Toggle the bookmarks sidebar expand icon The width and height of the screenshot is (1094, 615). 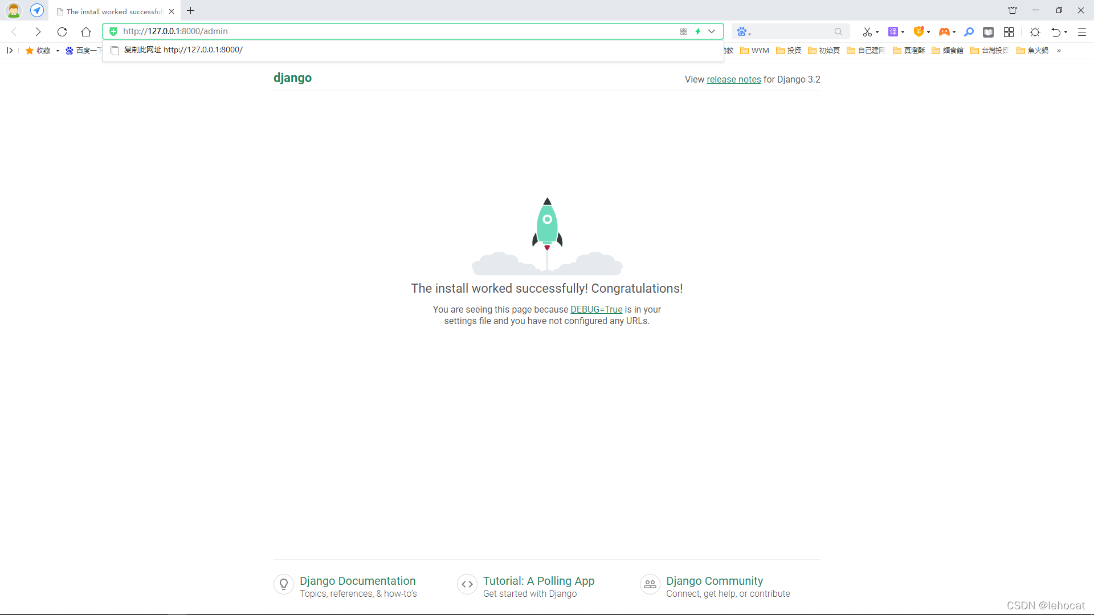10,51
